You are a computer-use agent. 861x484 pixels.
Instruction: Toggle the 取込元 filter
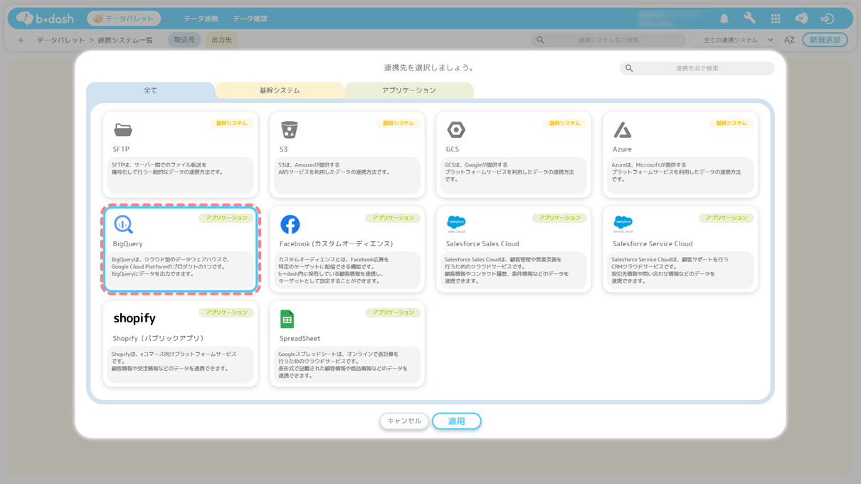(184, 40)
